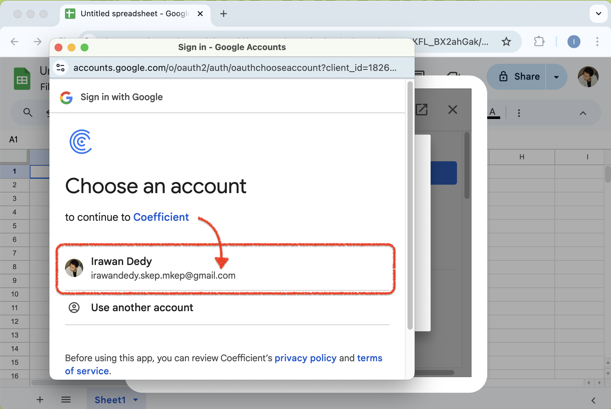Screen dimensions: 611x409
Task: Open the Google account avatar in Sheets
Action: coord(588,77)
